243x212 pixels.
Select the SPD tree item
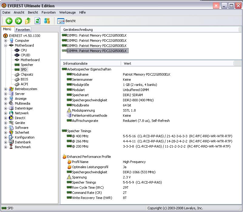point(24,70)
